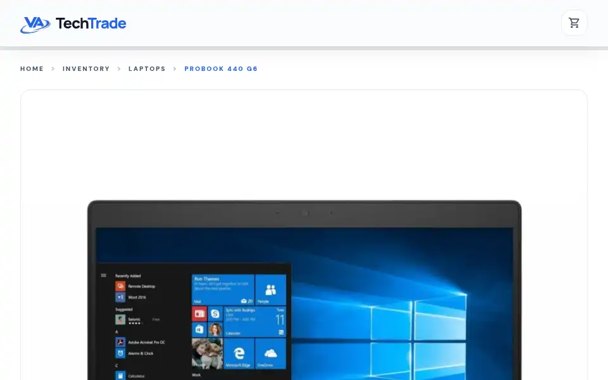This screenshot has width=608, height=380.
Task: Open the shopping cart
Action: pos(574,23)
